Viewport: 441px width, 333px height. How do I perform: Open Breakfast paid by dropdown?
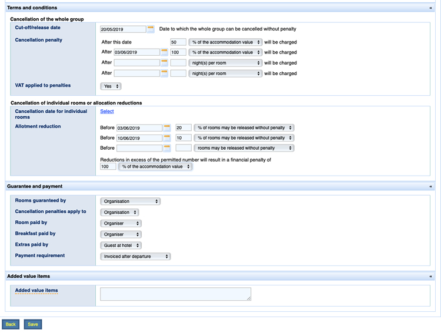coord(121,234)
